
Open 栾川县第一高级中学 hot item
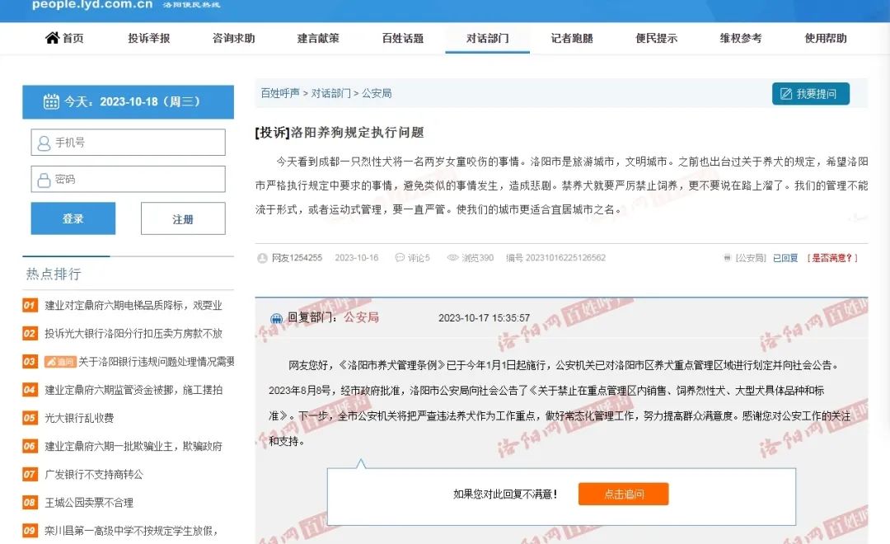click(x=131, y=530)
